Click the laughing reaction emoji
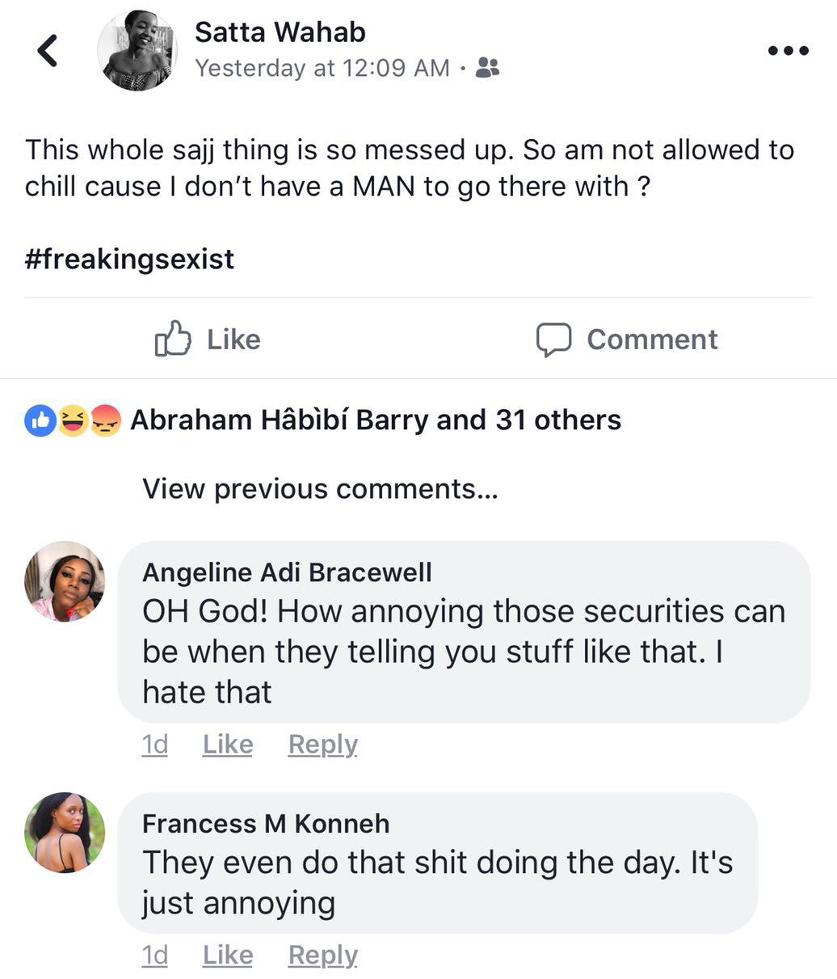 [x=73, y=420]
